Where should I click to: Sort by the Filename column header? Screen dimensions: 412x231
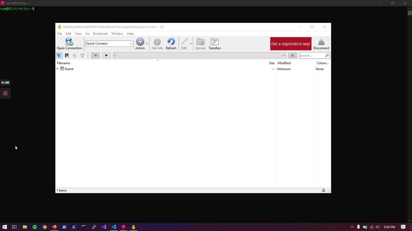[158, 63]
